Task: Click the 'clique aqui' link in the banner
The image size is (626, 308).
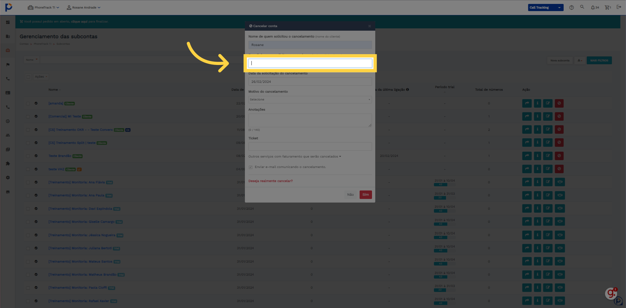Action: tap(79, 22)
